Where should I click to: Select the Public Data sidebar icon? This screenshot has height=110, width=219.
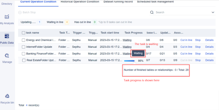(x=7, y=36)
